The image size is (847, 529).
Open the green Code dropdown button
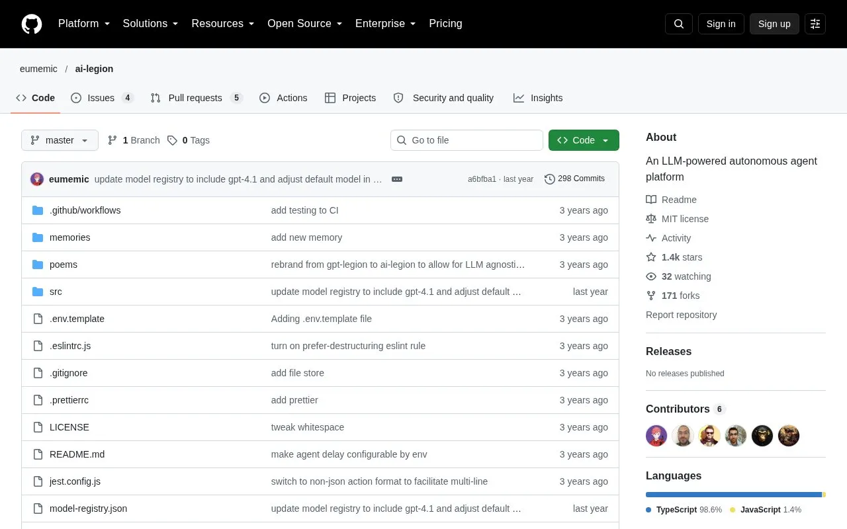point(584,140)
